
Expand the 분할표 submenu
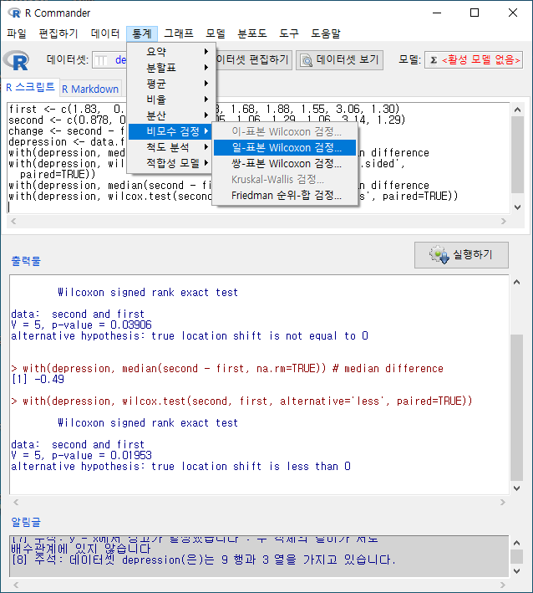(171, 67)
